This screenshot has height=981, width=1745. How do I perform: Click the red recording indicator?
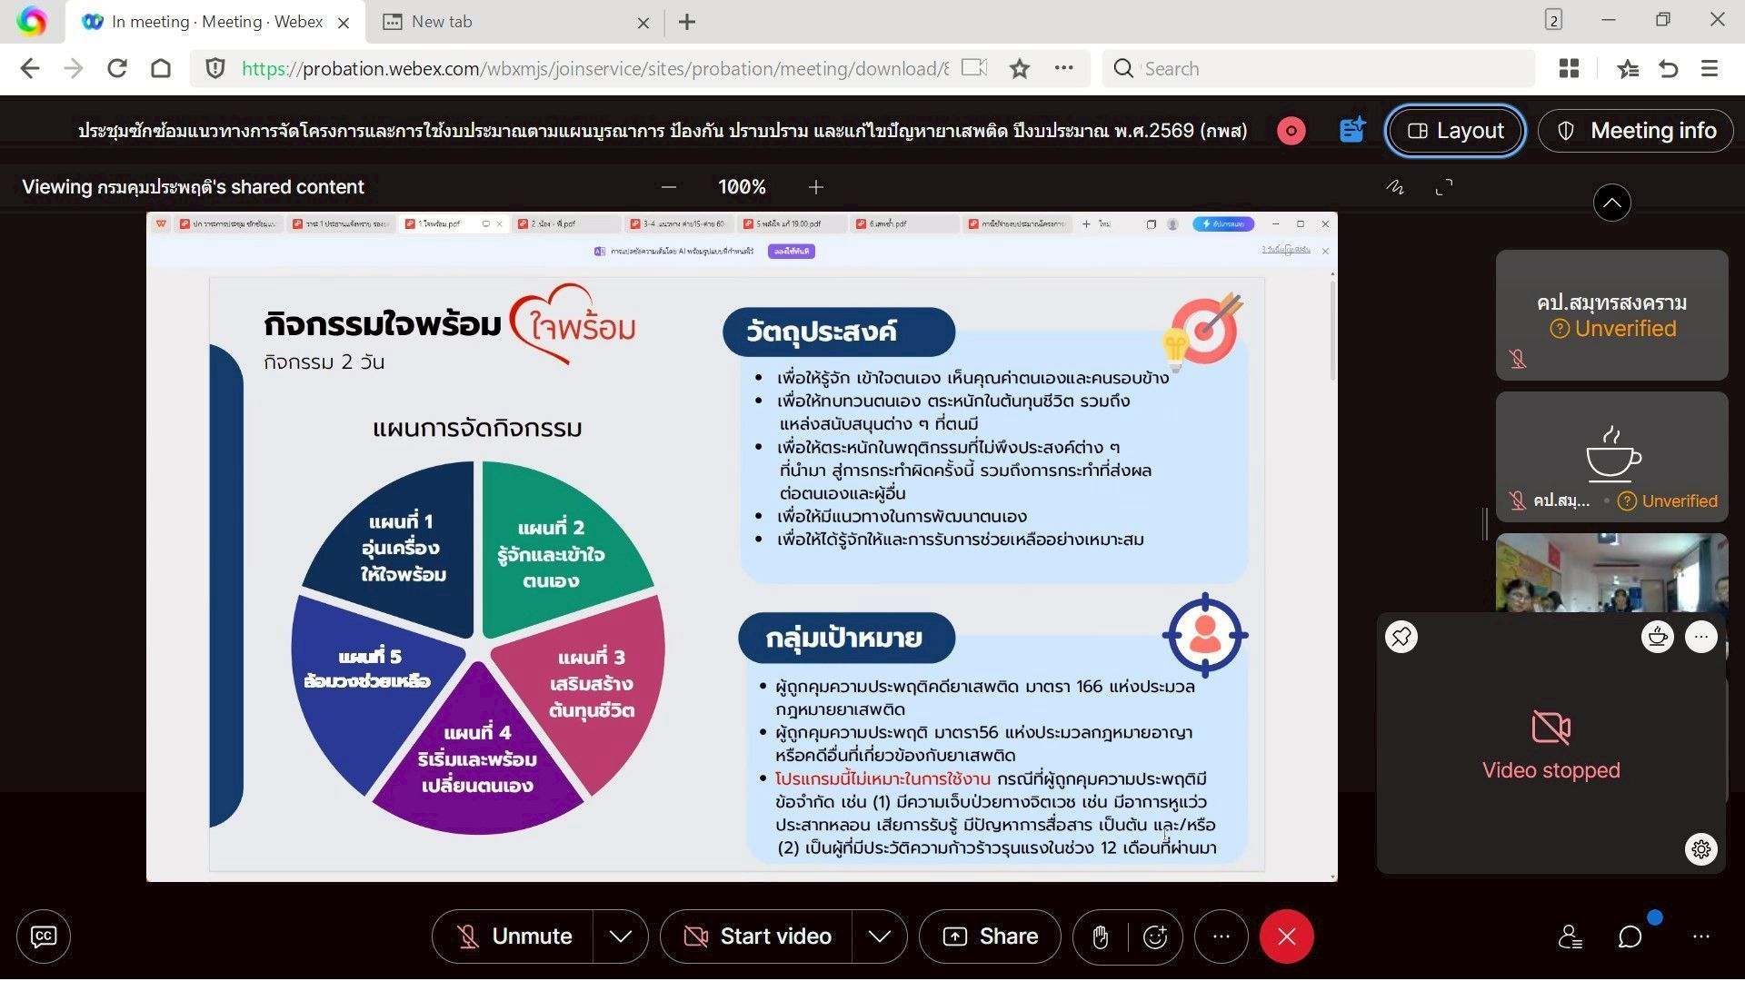1291,131
